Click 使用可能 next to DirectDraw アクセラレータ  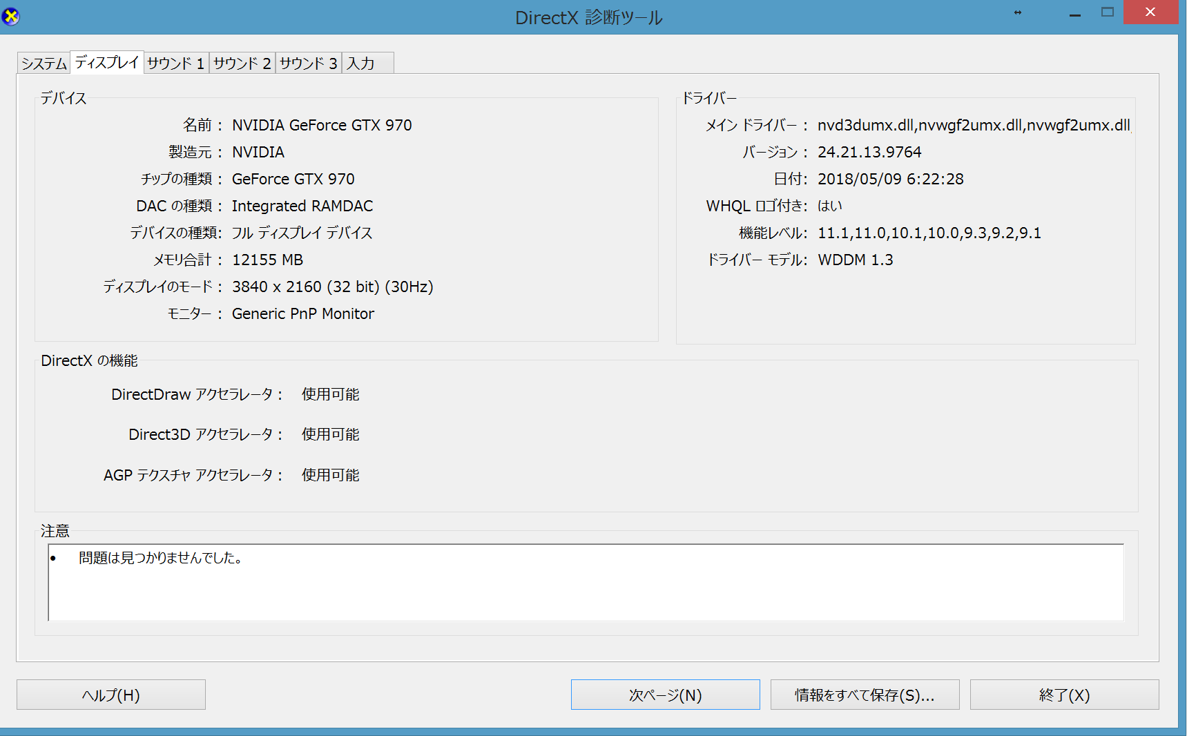click(331, 394)
